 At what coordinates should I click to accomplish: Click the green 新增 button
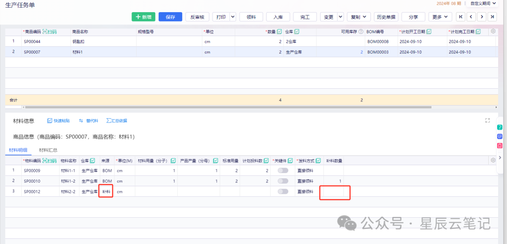tap(144, 17)
